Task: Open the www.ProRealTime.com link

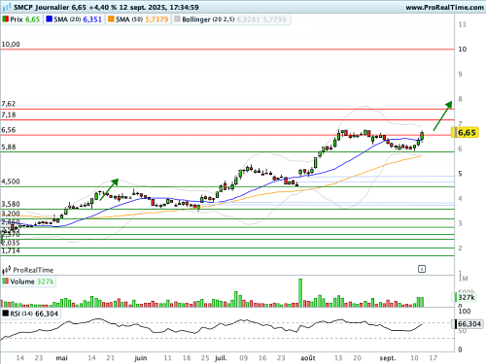Action: point(444,7)
